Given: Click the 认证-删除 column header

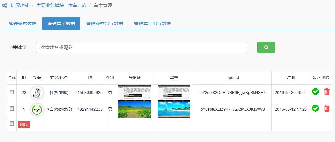Looking at the screenshot, I should [x=321, y=78].
